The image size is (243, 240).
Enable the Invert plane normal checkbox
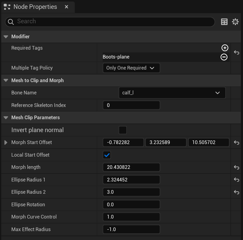123,130
